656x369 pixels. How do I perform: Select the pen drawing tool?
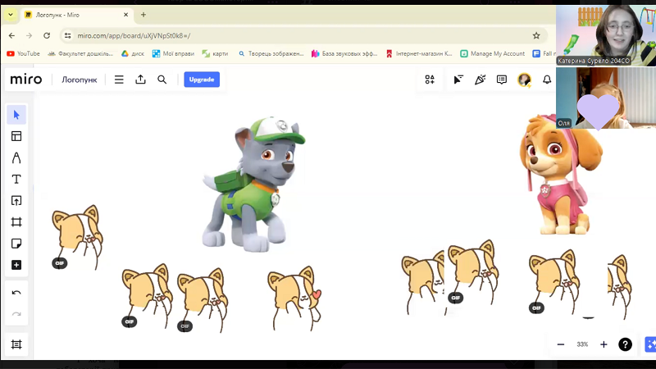(x=16, y=157)
